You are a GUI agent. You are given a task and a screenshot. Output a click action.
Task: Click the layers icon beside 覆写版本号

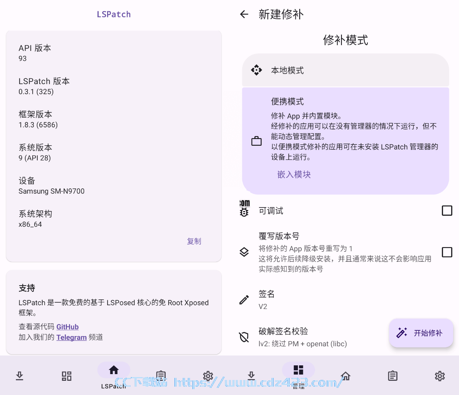tap(244, 252)
